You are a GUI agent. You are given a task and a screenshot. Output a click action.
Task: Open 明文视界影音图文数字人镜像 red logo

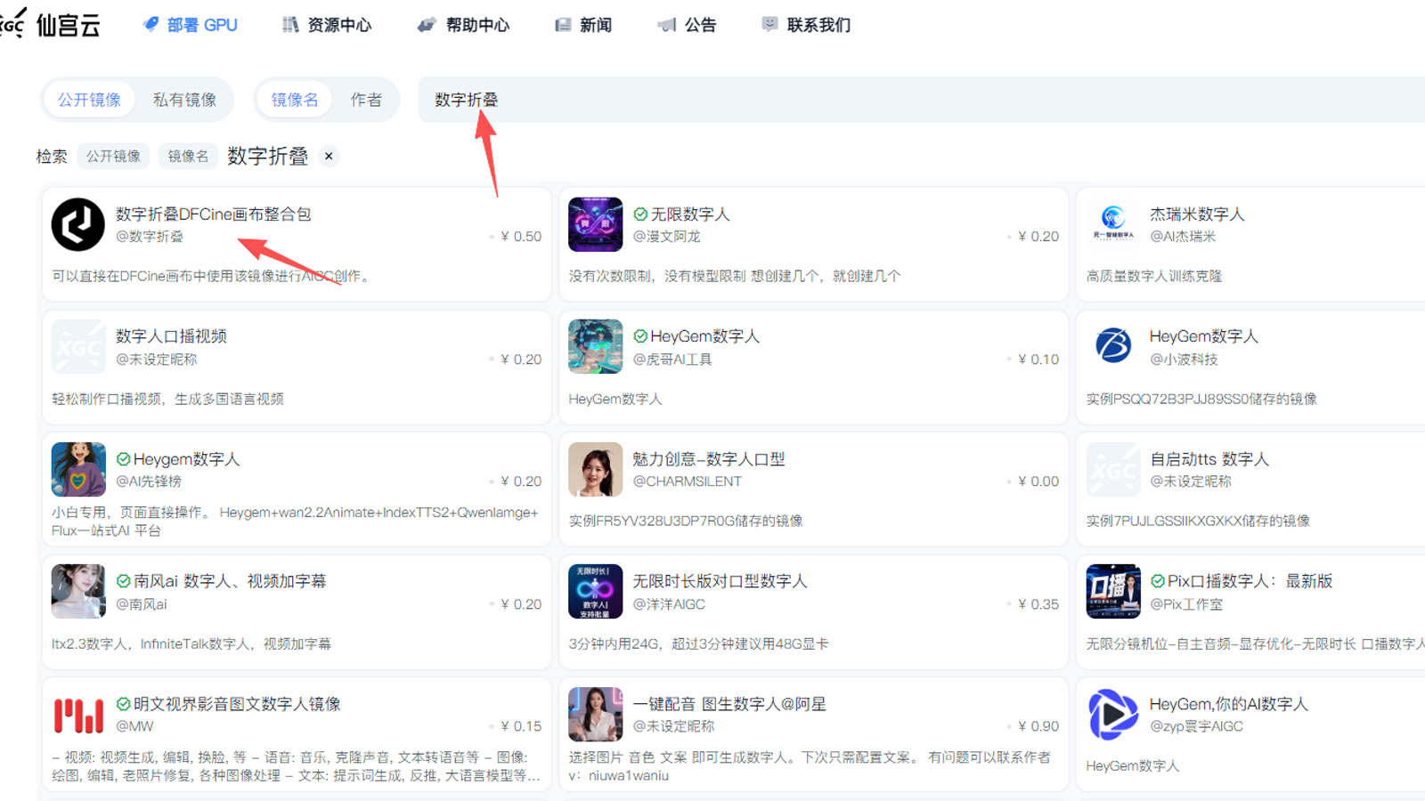pos(78,714)
